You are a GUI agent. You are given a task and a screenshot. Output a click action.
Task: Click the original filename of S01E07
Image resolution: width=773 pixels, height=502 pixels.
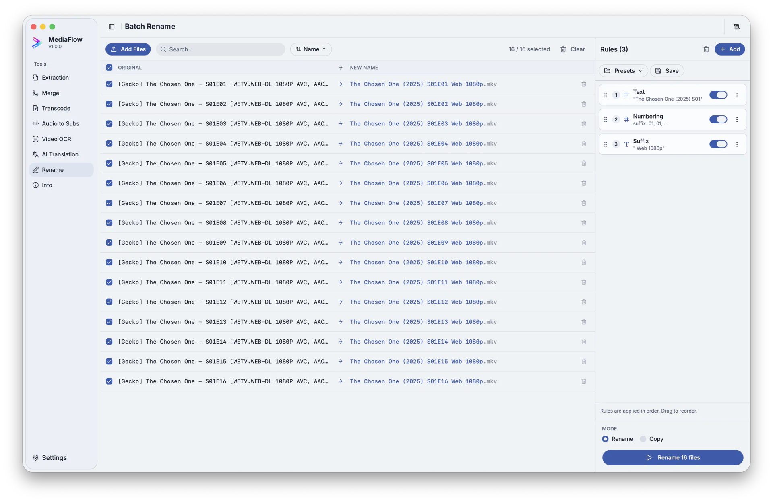point(223,203)
